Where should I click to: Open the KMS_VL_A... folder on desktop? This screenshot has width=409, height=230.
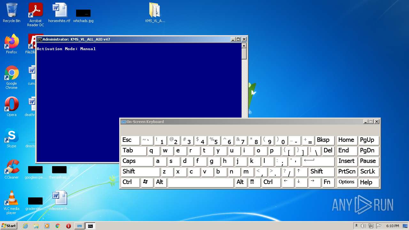155,13
